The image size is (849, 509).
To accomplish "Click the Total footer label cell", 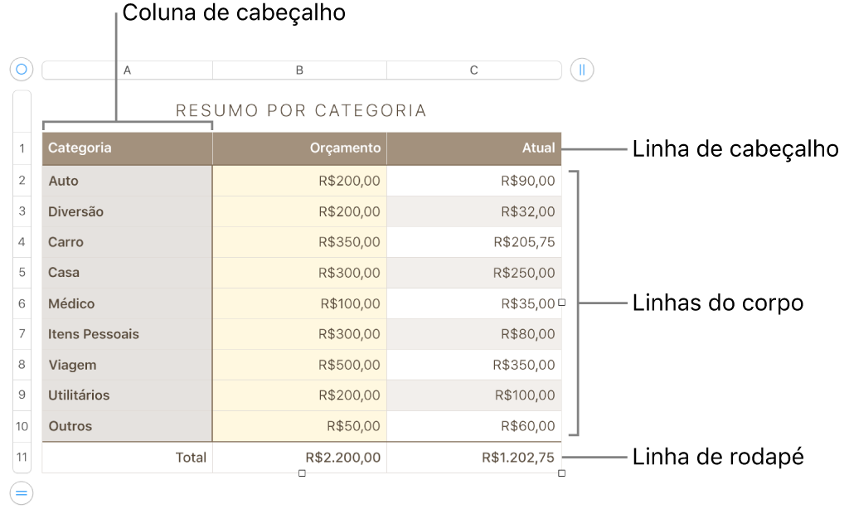I will [126, 457].
